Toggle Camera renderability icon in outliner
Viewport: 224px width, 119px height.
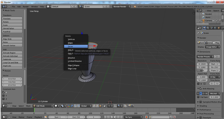tap(220, 20)
